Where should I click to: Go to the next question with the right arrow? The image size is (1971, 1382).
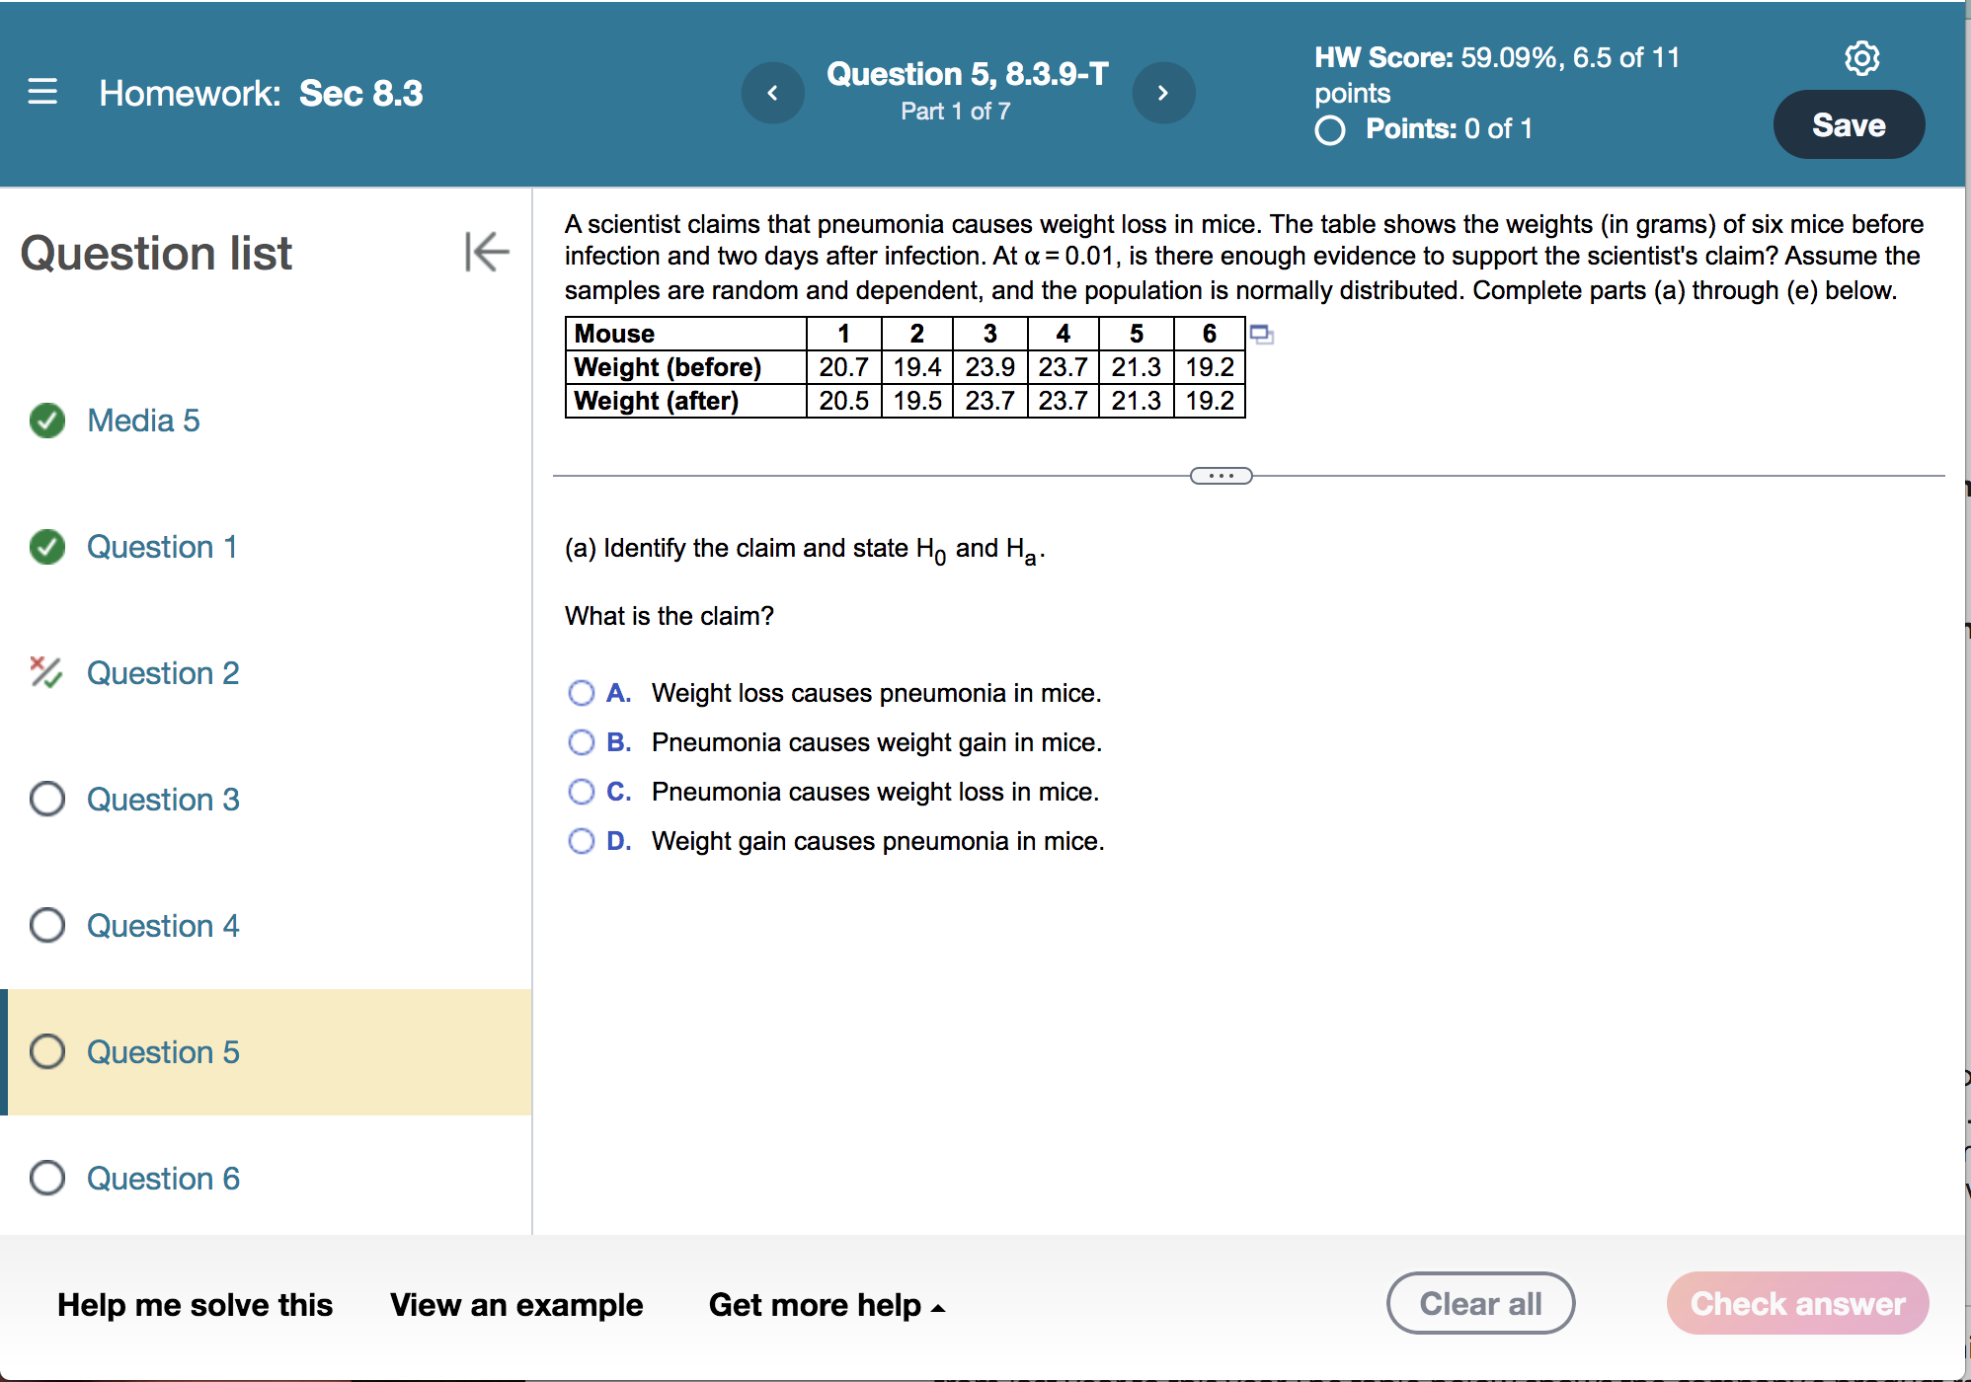[x=1163, y=92]
